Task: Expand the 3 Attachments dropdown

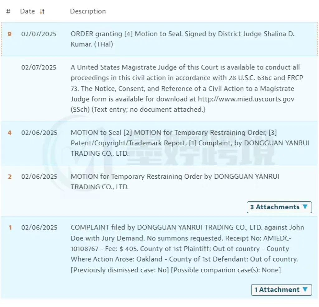Action: tap(279, 207)
